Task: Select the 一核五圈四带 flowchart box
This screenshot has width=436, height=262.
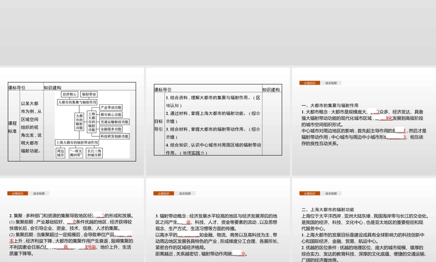Action: click(75, 152)
